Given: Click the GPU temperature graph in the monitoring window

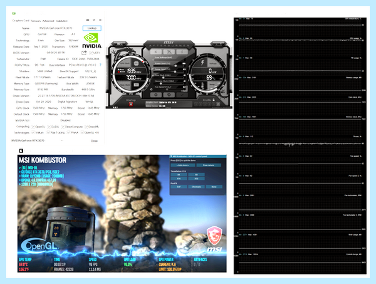Looking at the screenshot, I should point(301,28).
